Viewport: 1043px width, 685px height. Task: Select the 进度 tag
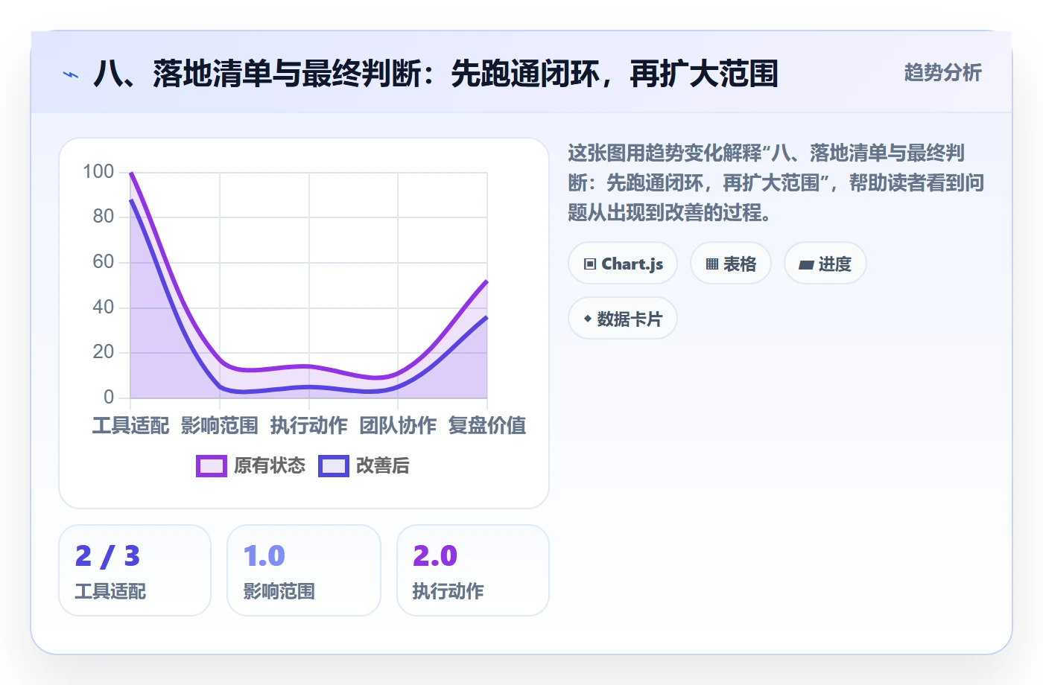point(825,264)
